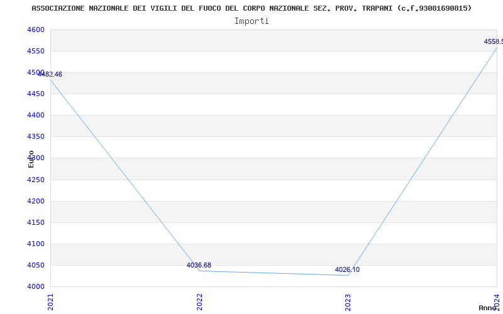
Task: Click the 4200 y-axis tick
Action: click(x=36, y=201)
